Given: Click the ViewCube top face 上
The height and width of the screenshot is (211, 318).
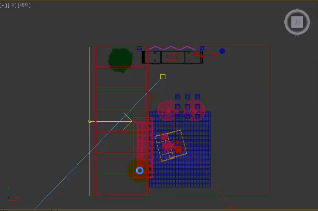Looking at the screenshot, I should coord(297,22).
